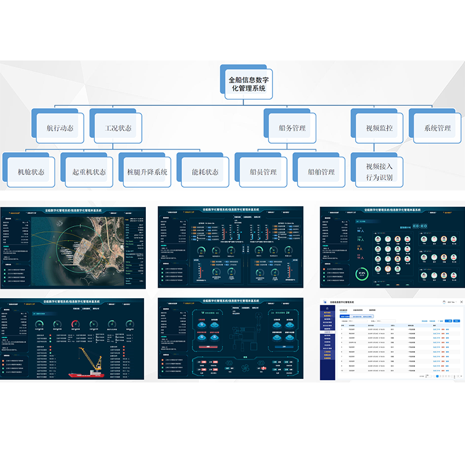Open the crew avatars dashboard thumbnail
The image size is (465, 465).
[x=392, y=247]
